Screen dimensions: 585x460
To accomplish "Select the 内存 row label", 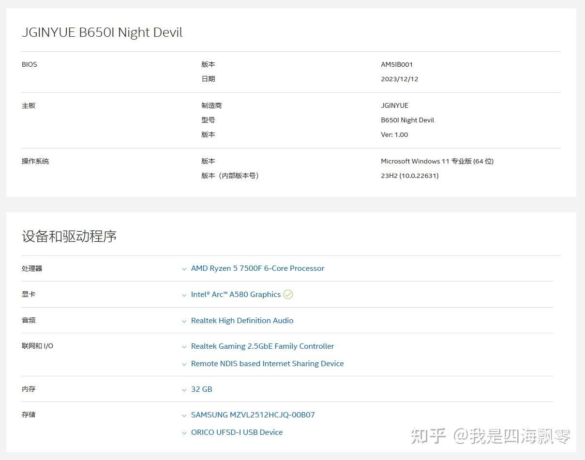I will (x=29, y=389).
